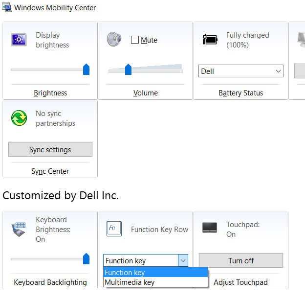Turn off the touchpad

[241, 260]
